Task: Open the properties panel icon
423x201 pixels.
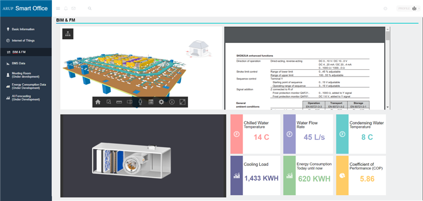Action: 151,102
